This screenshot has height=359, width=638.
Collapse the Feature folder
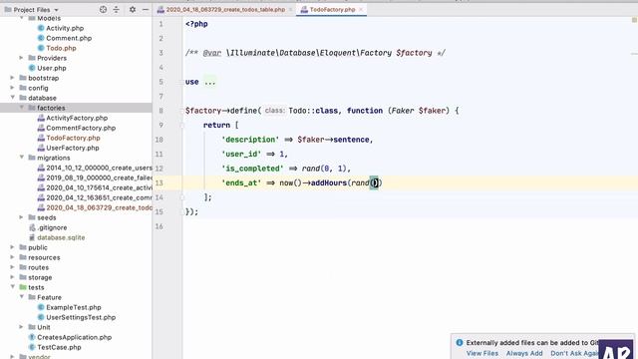point(21,297)
